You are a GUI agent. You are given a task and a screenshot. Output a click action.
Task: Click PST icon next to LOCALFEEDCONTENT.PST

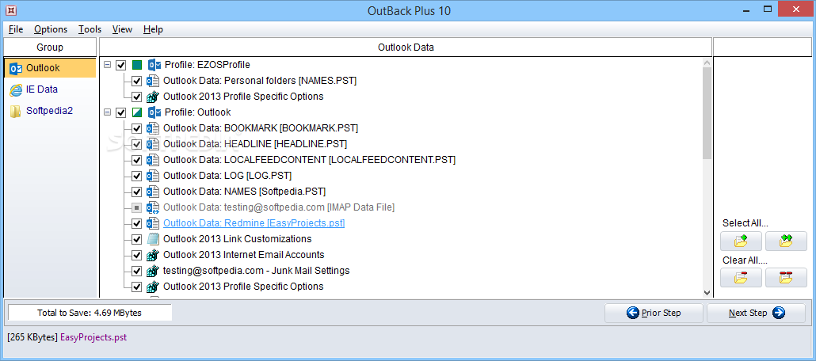click(x=152, y=160)
